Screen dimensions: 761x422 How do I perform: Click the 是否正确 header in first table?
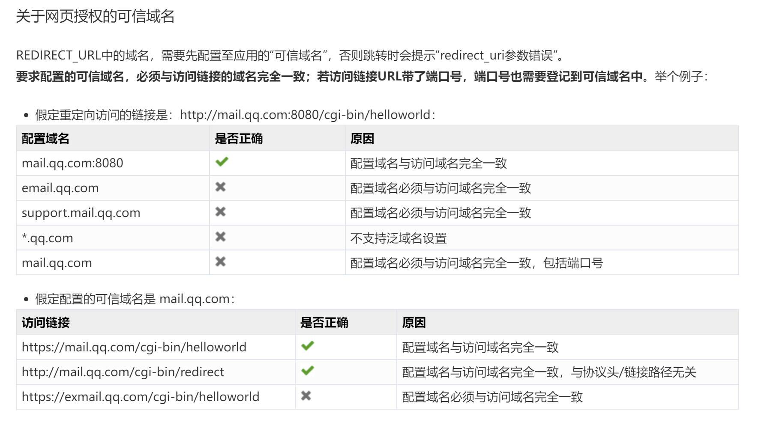(239, 139)
